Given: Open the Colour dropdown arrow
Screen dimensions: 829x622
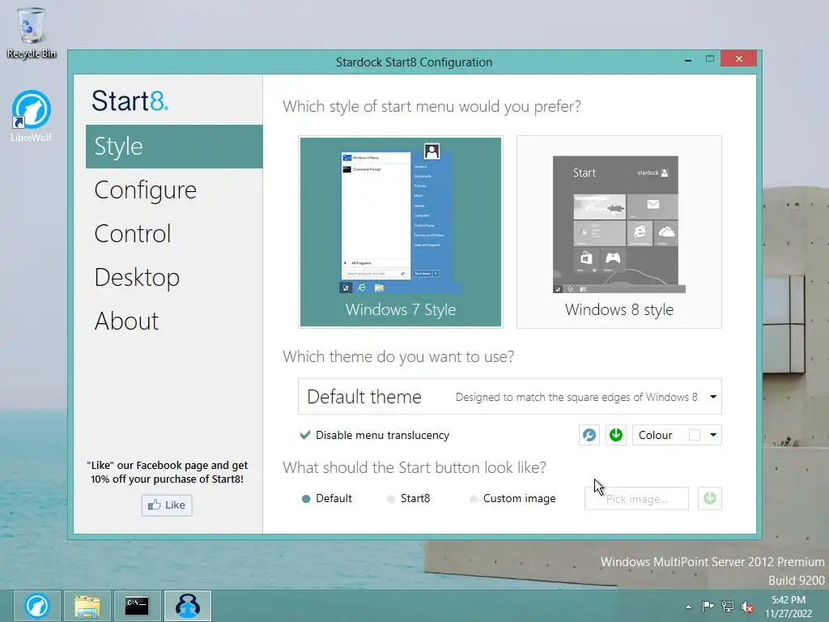Looking at the screenshot, I should 713,435.
